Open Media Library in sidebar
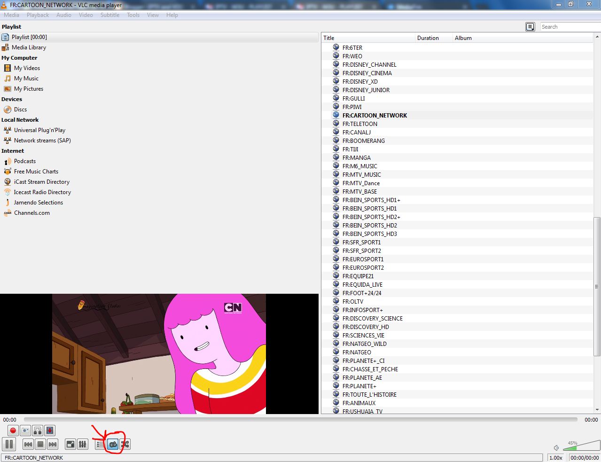Screen dimensions: 601x462 click(29, 47)
